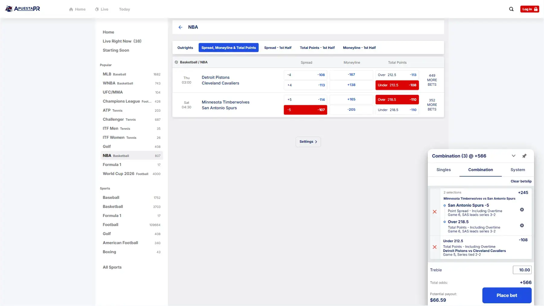Toggle Over 212.5 total points bet

397,75
